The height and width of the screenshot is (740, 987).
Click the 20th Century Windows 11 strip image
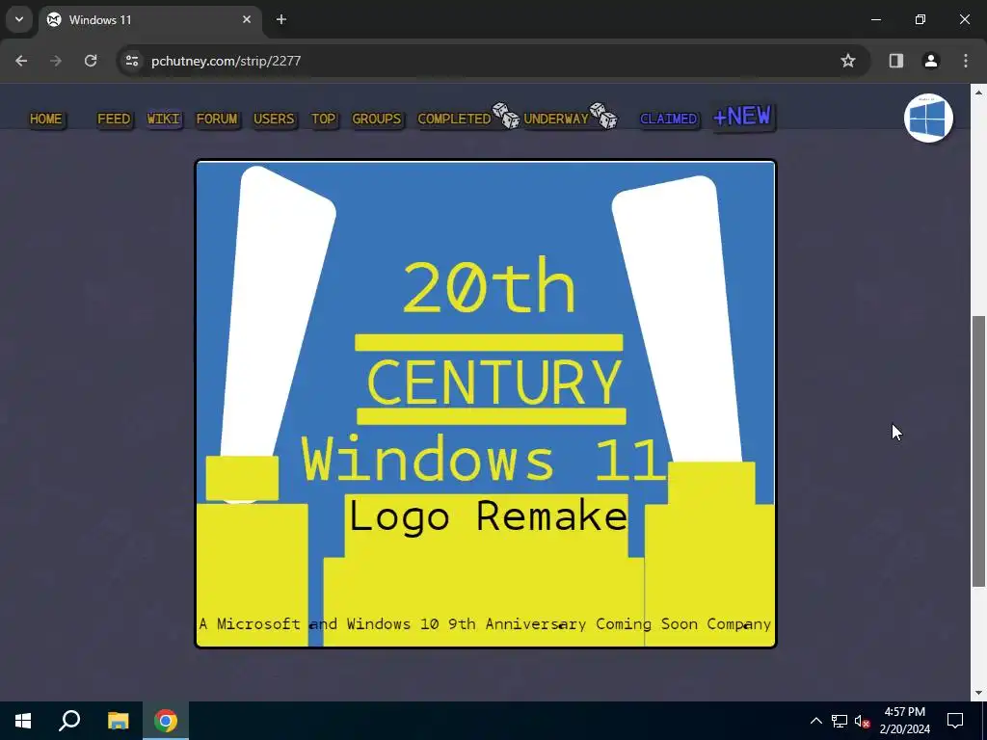coord(486,404)
